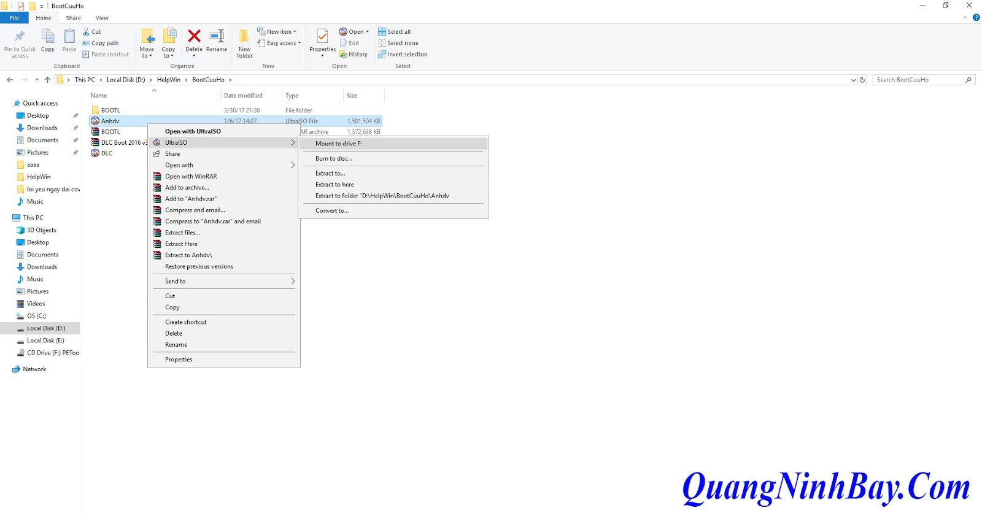Click This PC in the breadcrumb

coord(85,80)
